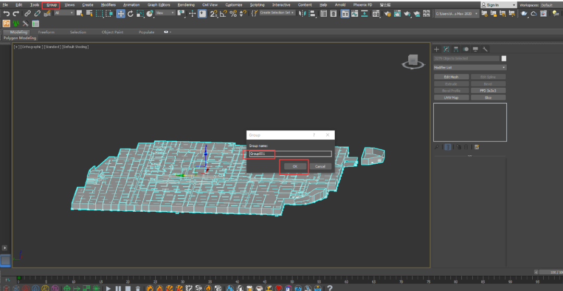
Task: Open the Sign In dropdown
Action: (498, 5)
